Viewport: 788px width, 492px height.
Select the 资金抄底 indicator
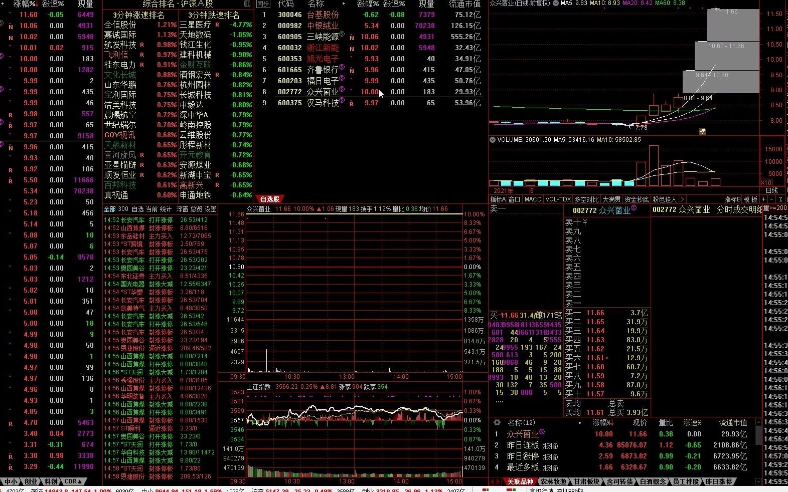coord(637,199)
